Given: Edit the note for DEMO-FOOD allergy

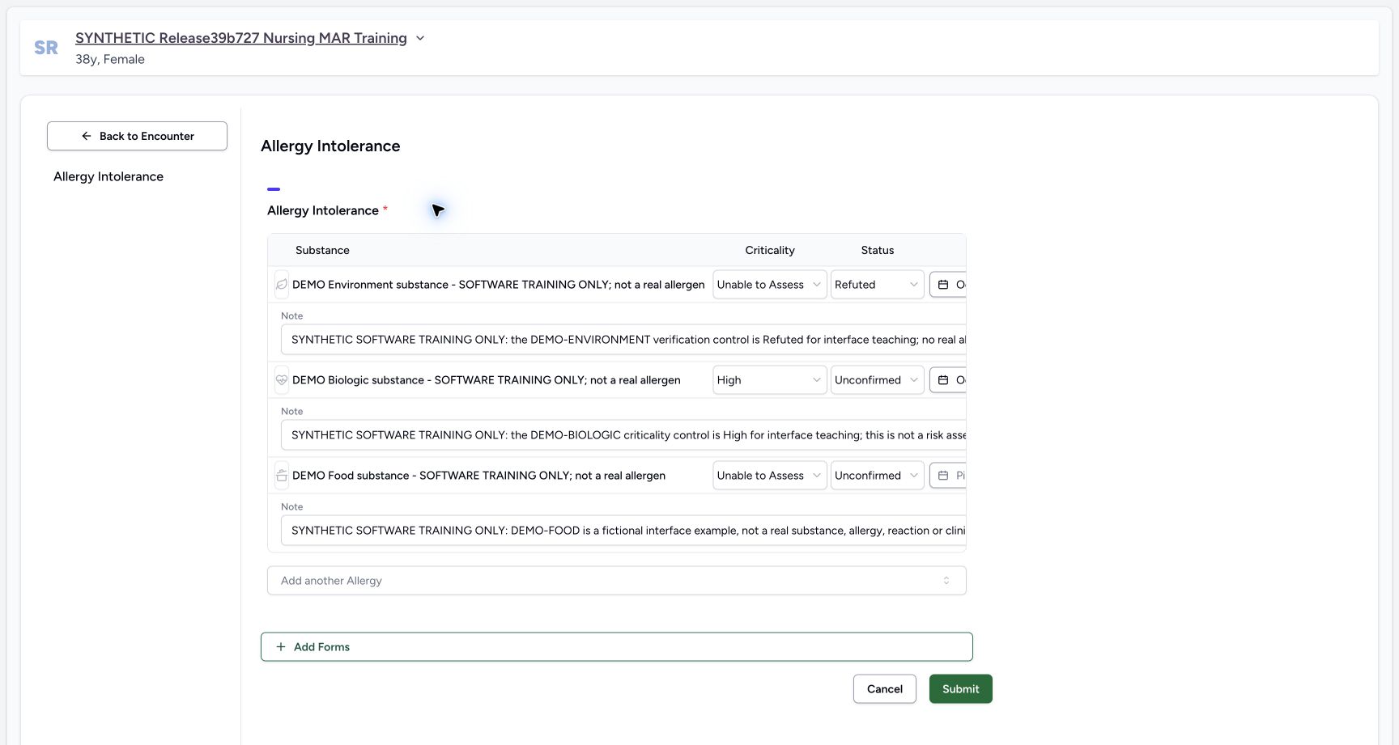Looking at the screenshot, I should 623,531.
